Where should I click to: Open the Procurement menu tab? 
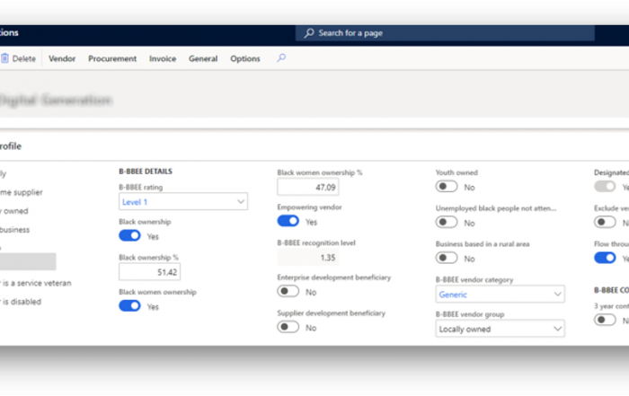click(x=112, y=58)
